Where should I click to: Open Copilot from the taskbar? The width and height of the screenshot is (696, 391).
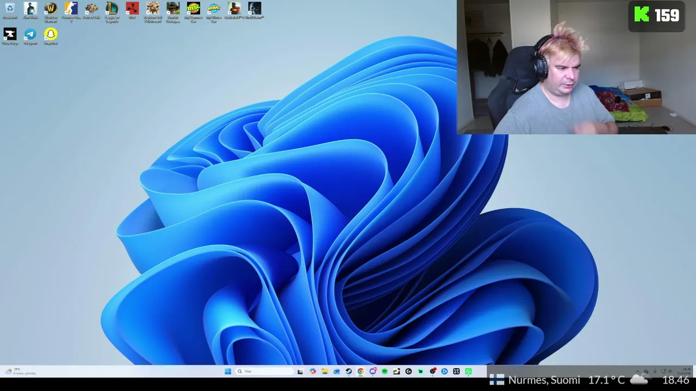(313, 371)
